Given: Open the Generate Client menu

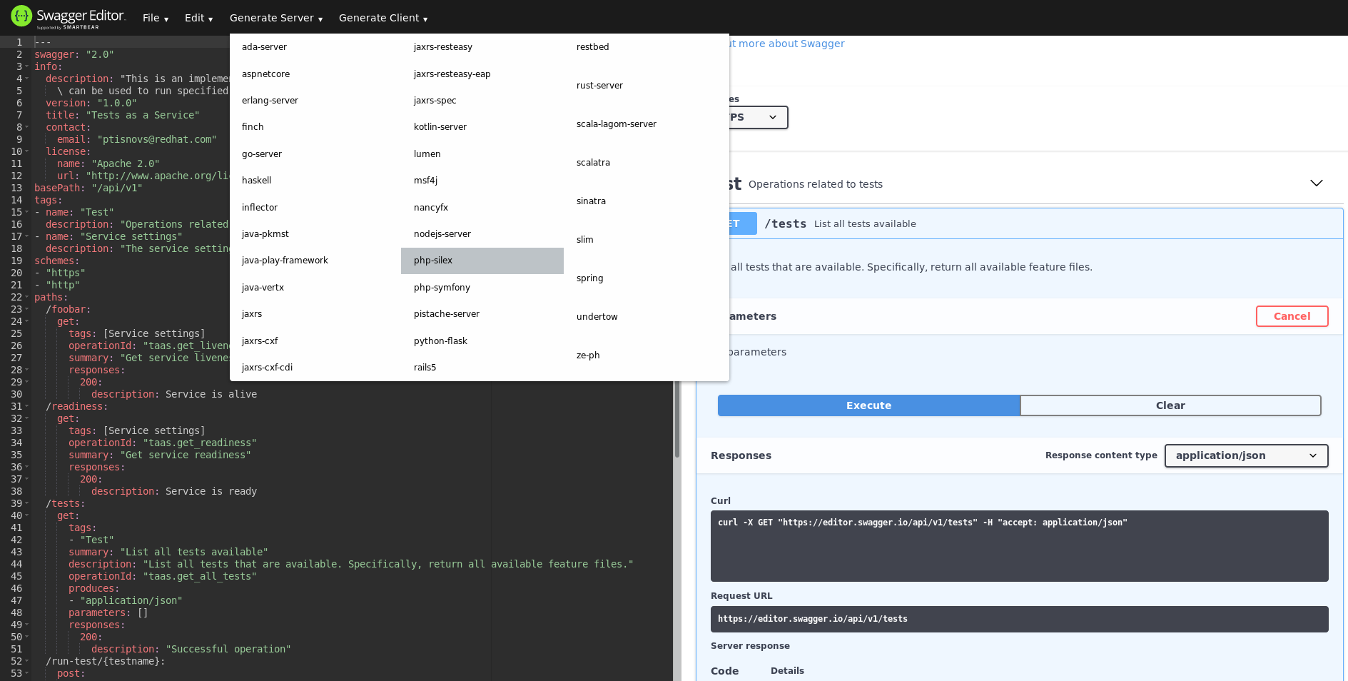Looking at the screenshot, I should point(383,18).
